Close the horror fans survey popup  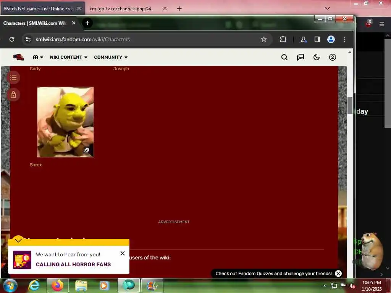123,253
